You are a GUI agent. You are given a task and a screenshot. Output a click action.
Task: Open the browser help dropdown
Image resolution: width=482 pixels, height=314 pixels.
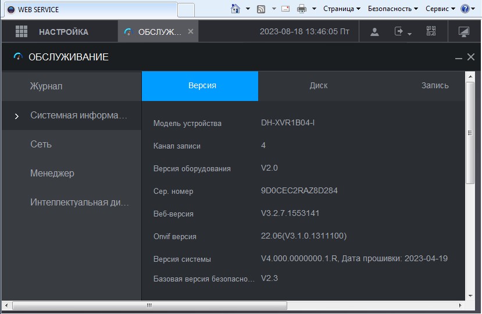[x=467, y=9]
